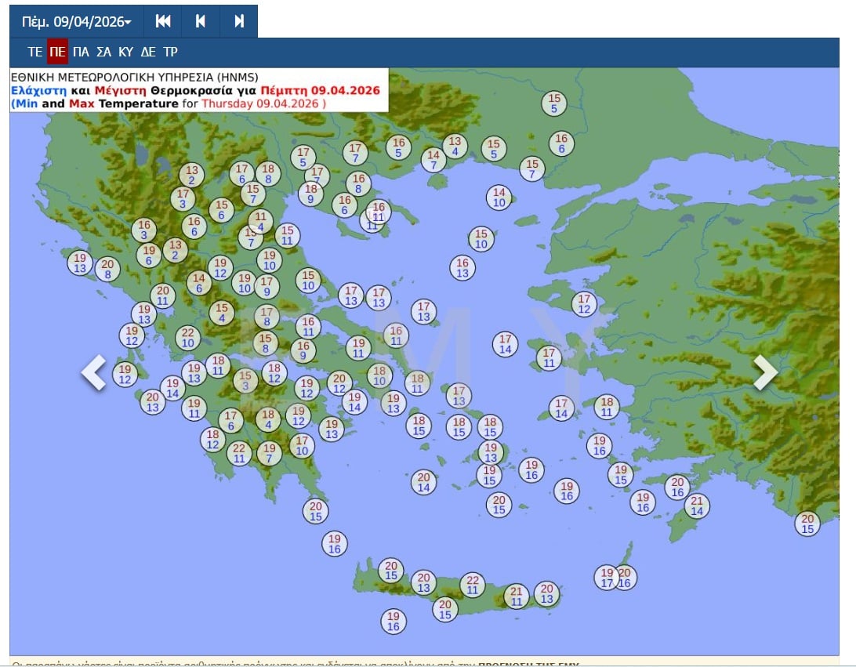
Task: Choose the ΔΕ day tab
Action: 148,53
